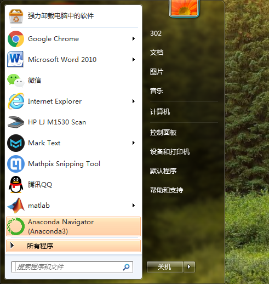
Task: Click the 微信 label
Action: [35, 81]
